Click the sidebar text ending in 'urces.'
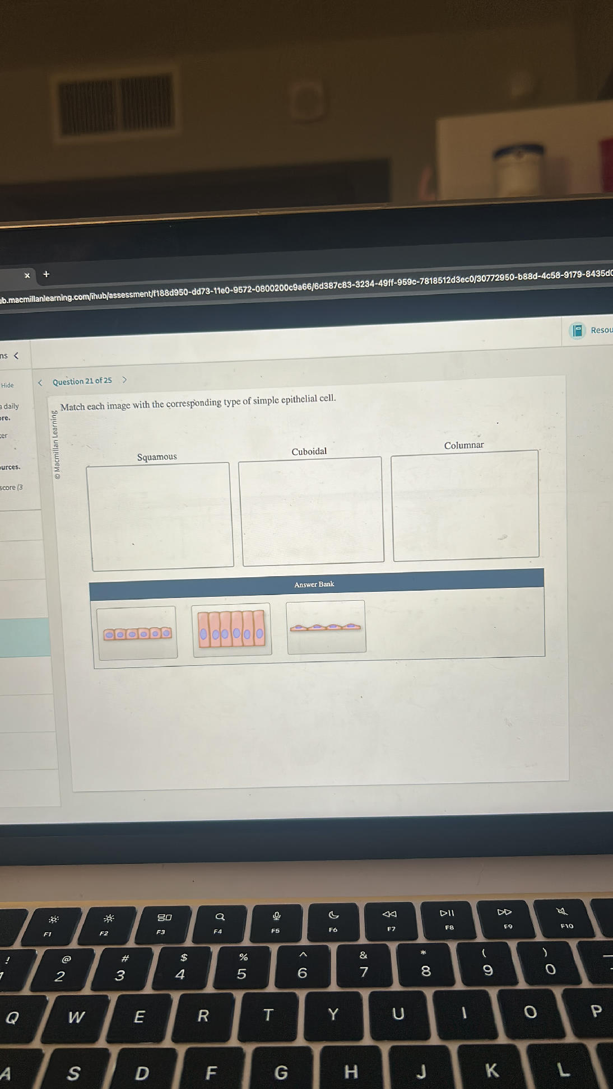Image resolution: width=613 pixels, height=1089 pixels. (x=10, y=467)
